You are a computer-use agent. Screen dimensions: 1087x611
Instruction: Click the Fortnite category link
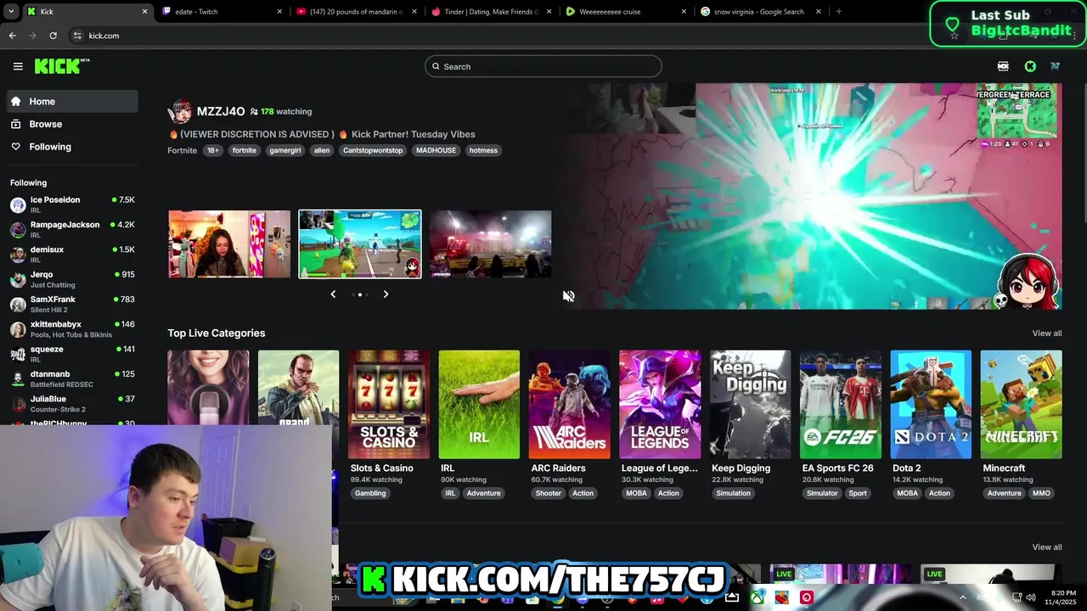click(x=182, y=150)
